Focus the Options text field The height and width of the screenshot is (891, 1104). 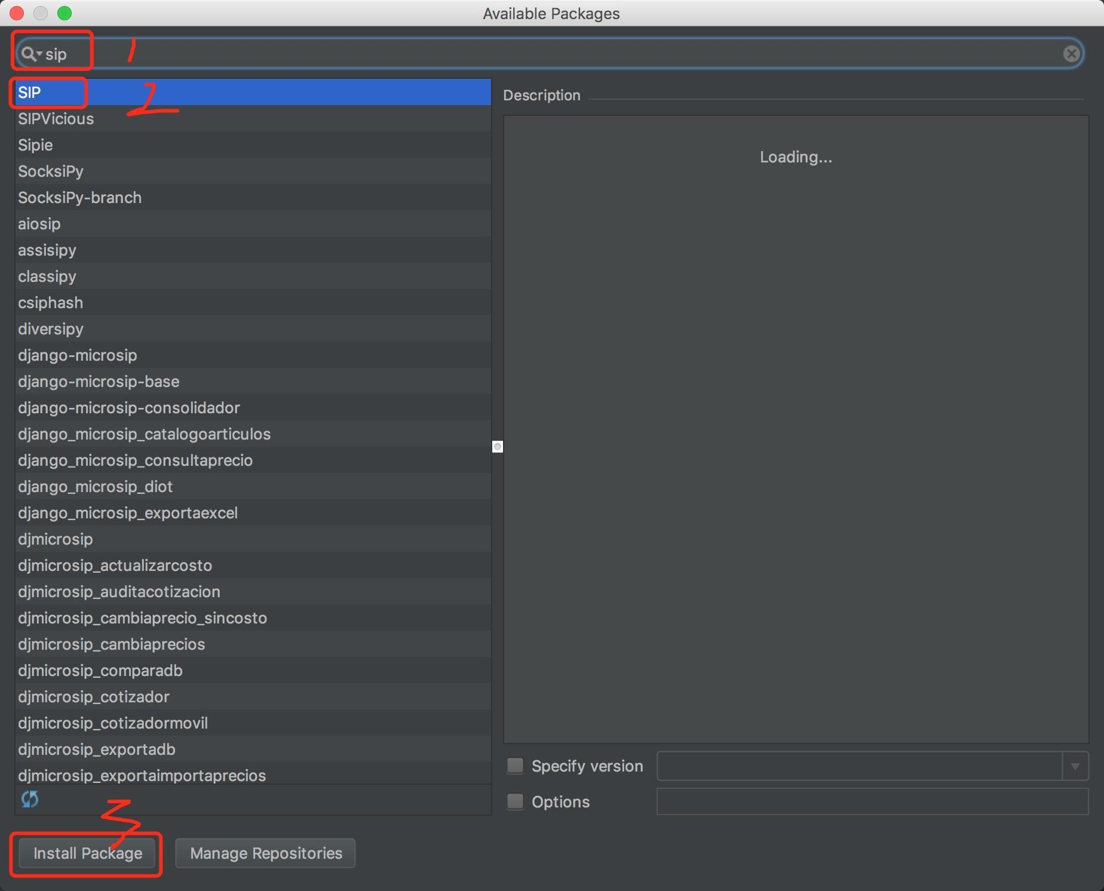point(872,801)
